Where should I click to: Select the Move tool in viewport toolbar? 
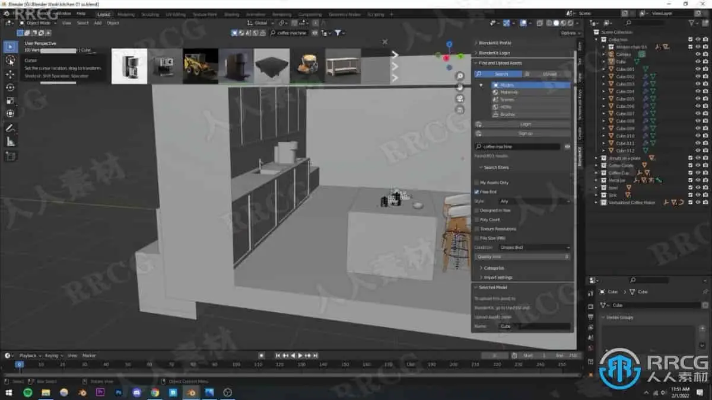9,74
